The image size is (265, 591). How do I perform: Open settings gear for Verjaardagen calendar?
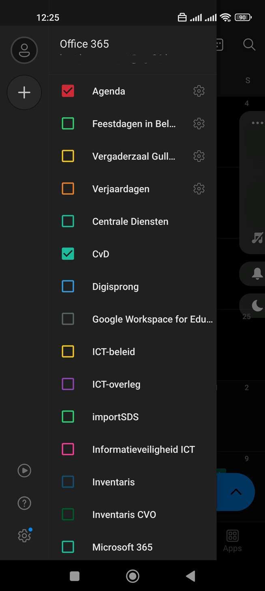point(199,189)
